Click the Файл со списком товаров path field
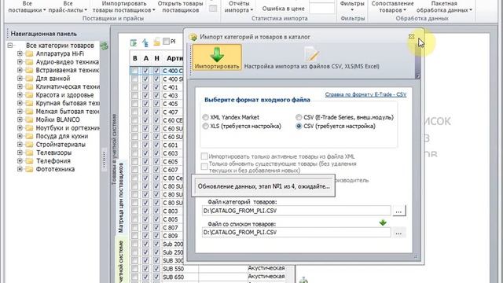 [296, 233]
